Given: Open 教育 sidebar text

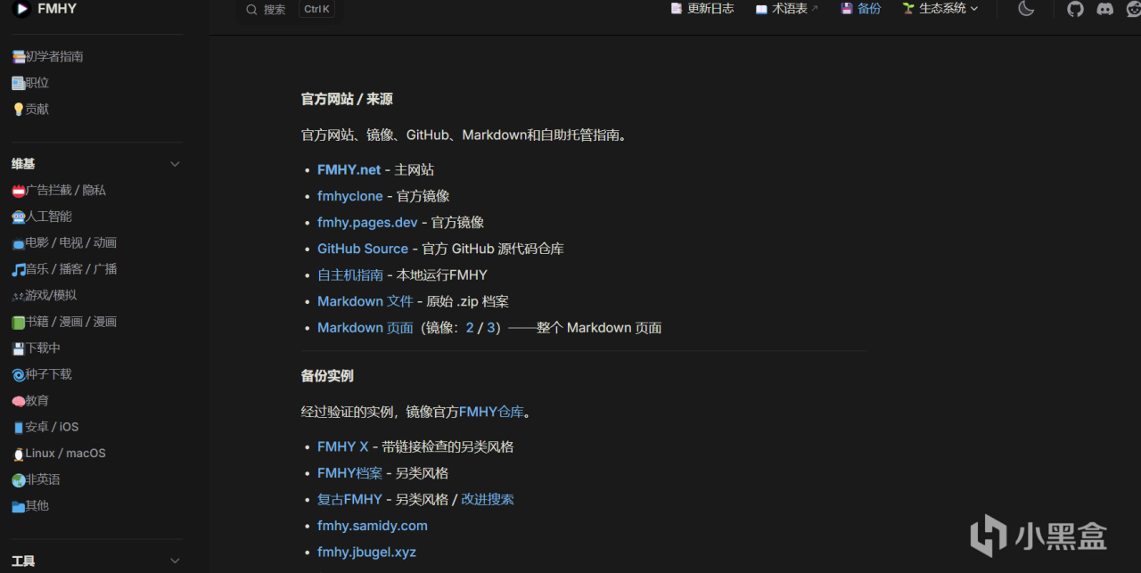Looking at the screenshot, I should coord(37,401).
